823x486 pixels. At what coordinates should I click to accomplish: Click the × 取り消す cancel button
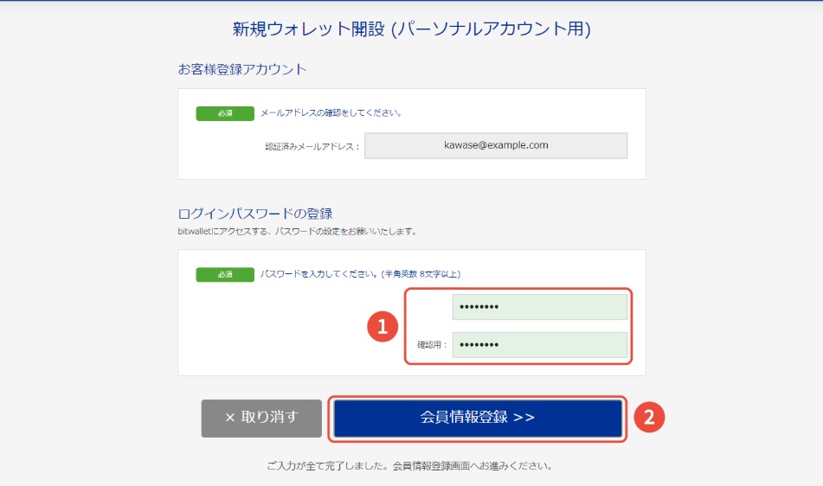(261, 418)
